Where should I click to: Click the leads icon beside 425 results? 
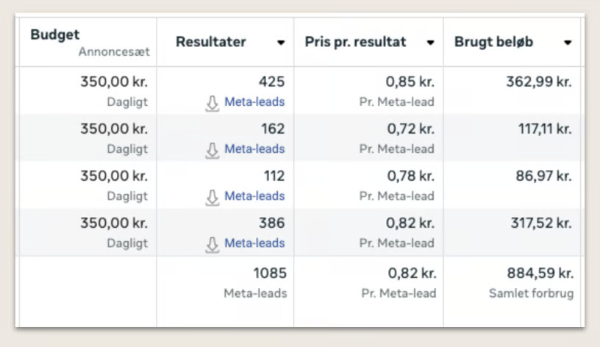[213, 103]
